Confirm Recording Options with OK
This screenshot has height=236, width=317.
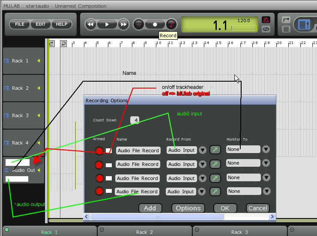click(x=225, y=208)
